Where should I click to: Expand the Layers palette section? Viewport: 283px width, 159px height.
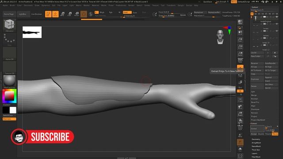254,153
